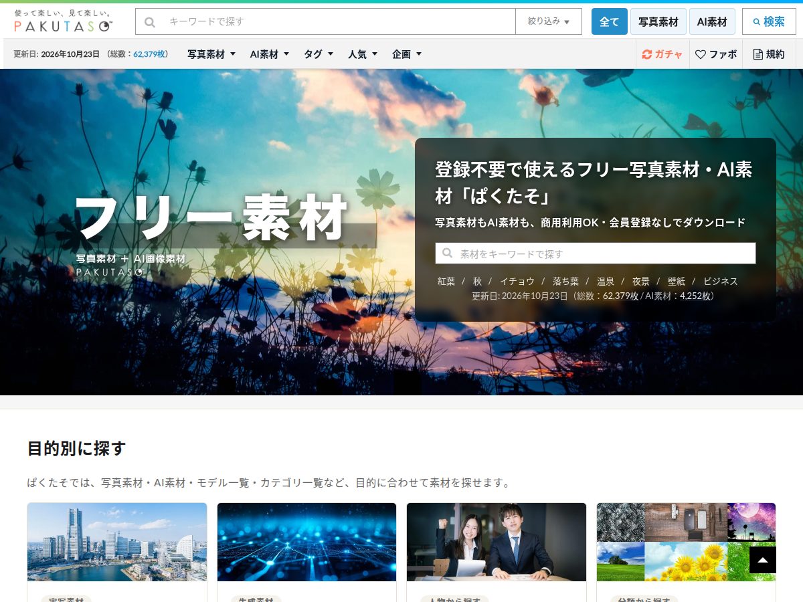This screenshot has width=803, height=602.
Task: Click the heart icon beside ファボ
Action: click(x=701, y=54)
